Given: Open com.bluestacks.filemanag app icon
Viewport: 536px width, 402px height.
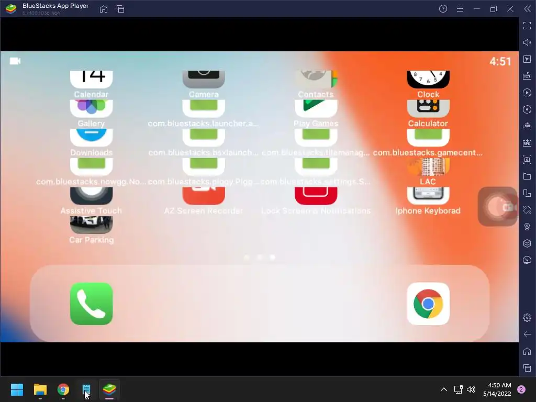Looking at the screenshot, I should [316, 138].
